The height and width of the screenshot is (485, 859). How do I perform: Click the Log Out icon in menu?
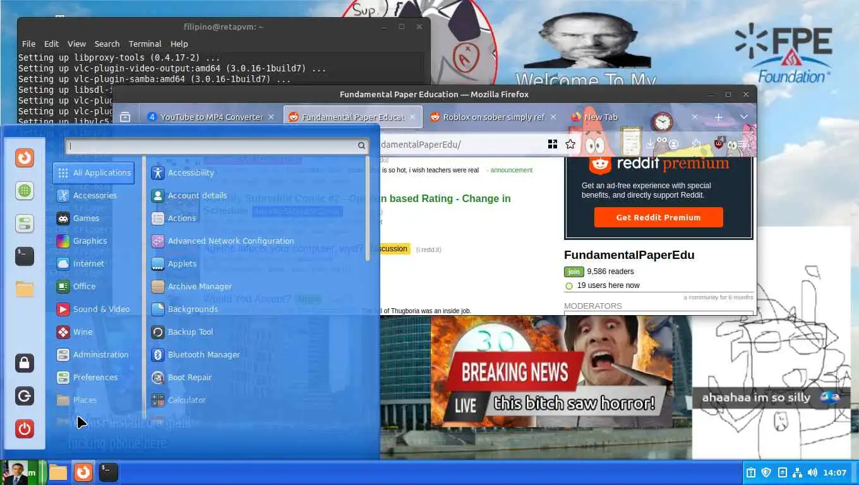(25, 396)
